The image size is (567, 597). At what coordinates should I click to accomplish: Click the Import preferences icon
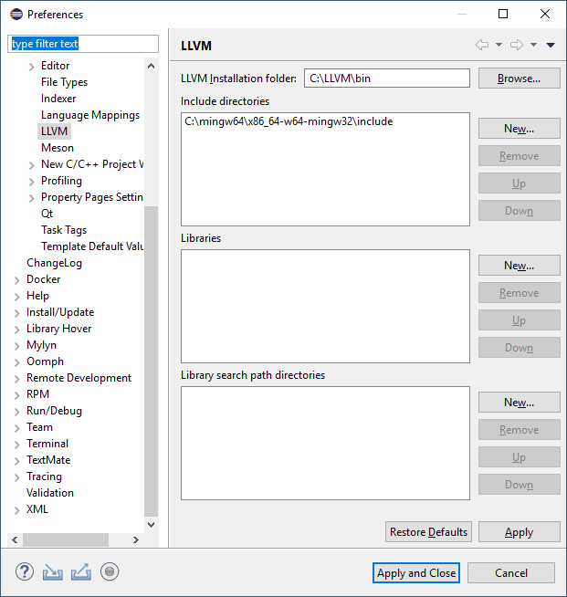click(53, 571)
